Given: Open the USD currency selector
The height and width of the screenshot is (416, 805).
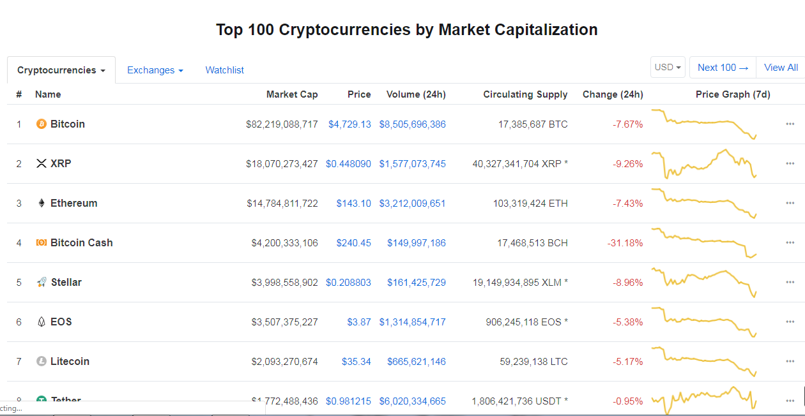Looking at the screenshot, I should (668, 67).
